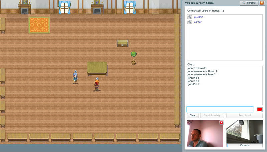Select user guest91 in connected list
The image size is (267, 152).
[199, 17]
